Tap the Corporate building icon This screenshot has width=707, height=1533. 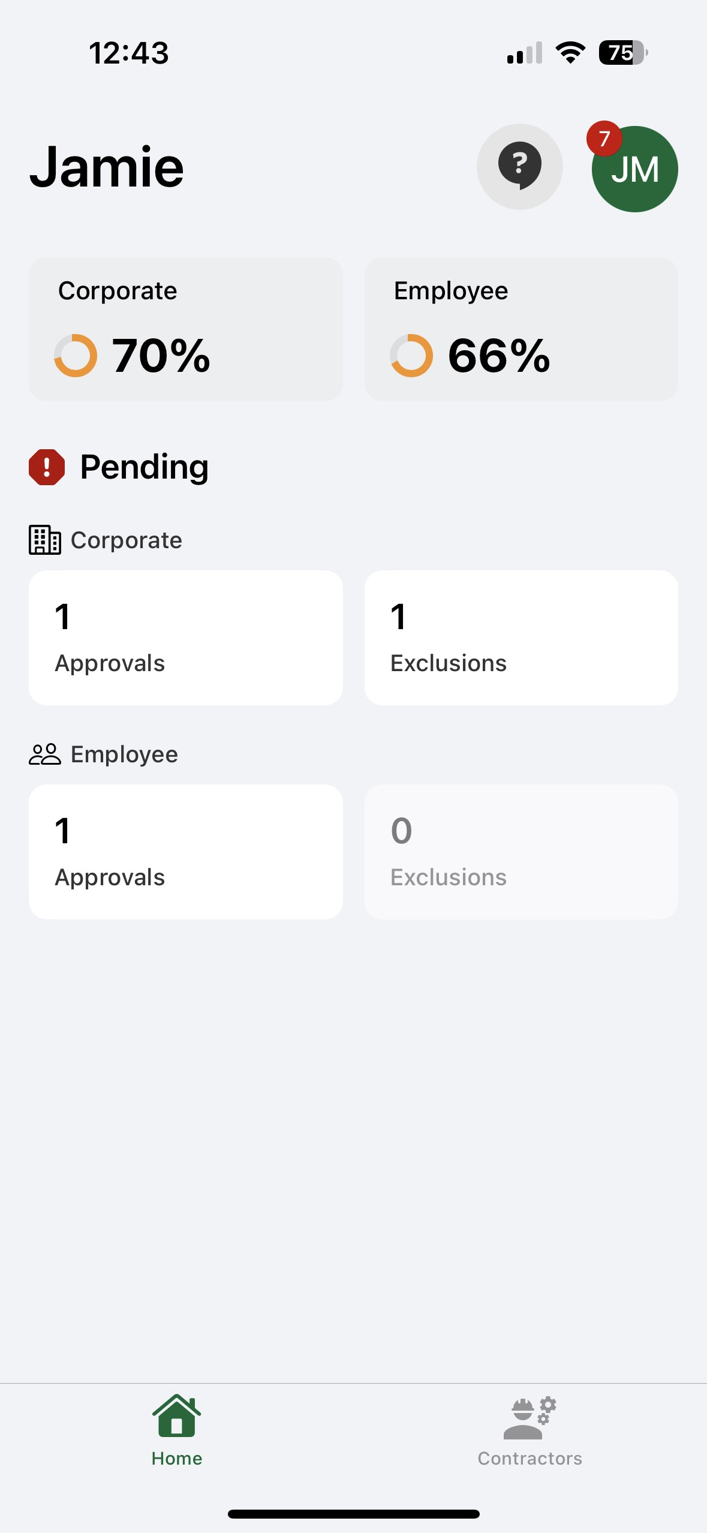44,540
